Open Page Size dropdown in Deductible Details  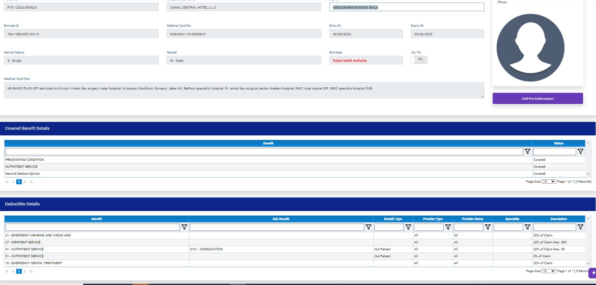point(549,271)
